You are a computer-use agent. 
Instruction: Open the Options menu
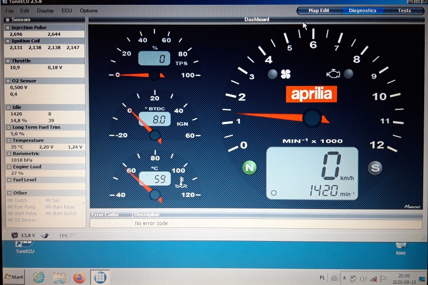click(x=89, y=11)
